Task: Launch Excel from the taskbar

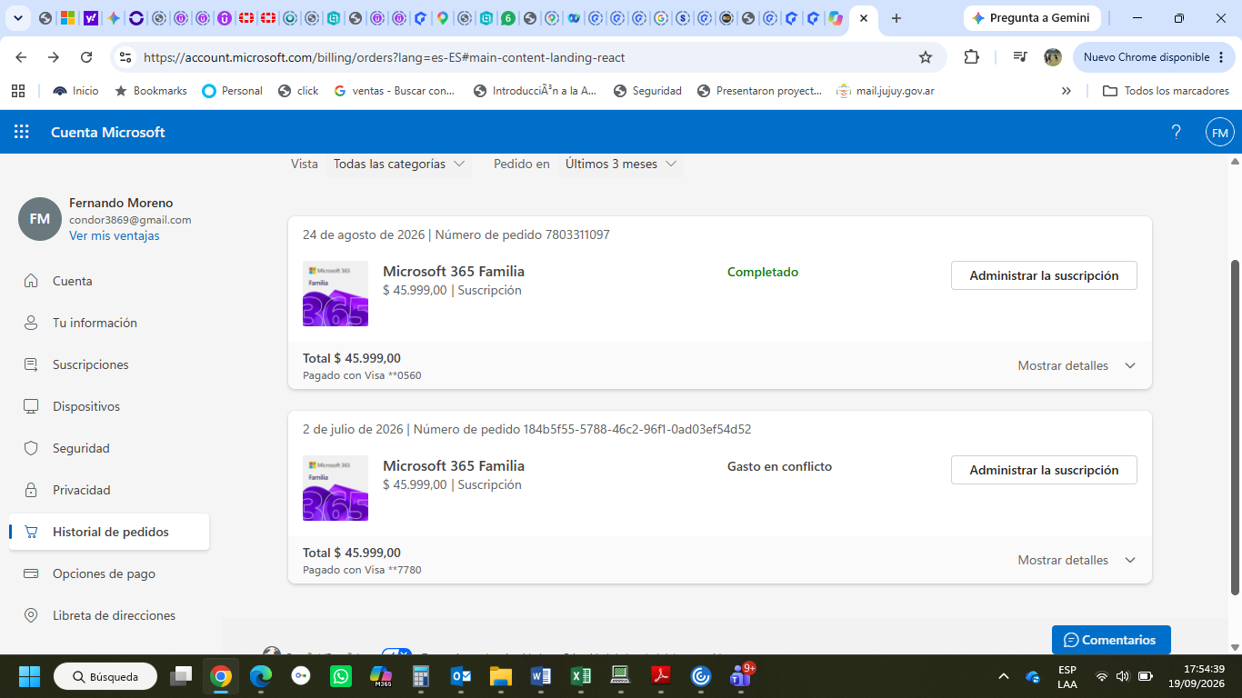Action: [x=581, y=676]
